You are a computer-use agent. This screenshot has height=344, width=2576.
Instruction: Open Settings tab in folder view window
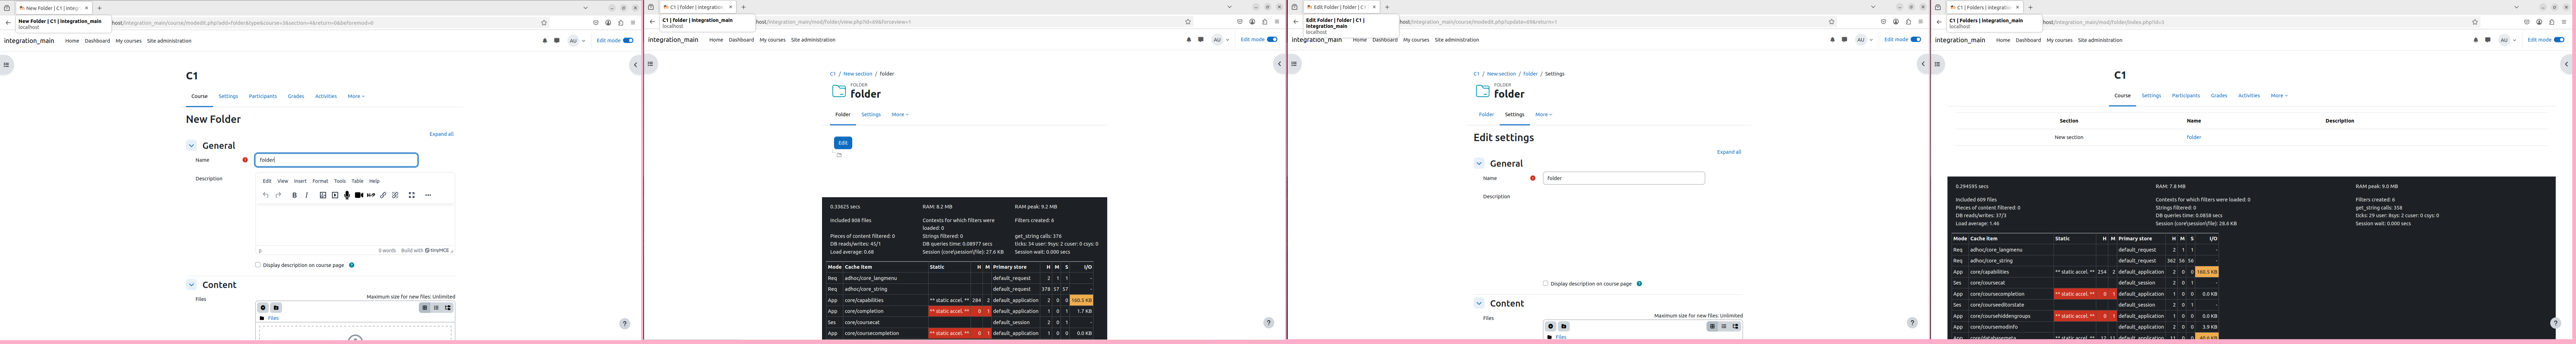click(x=871, y=114)
